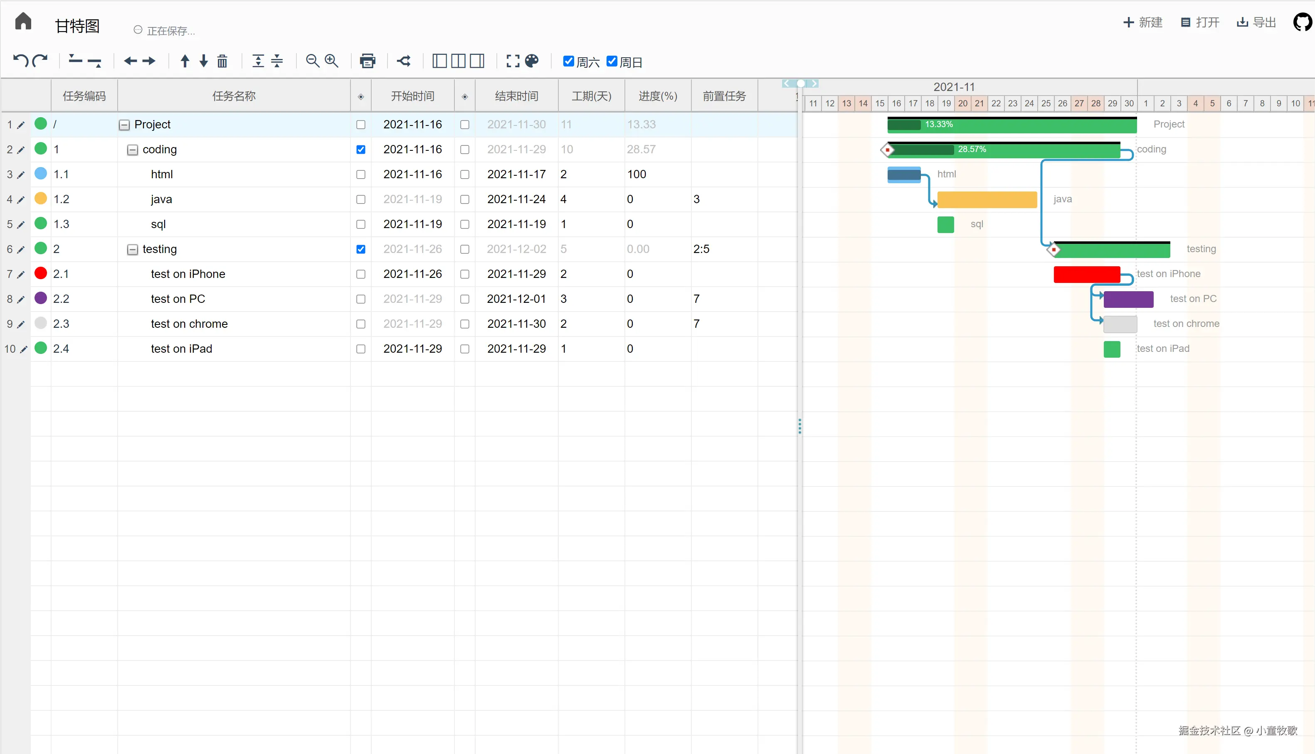Click the trash can delete icon
Viewport: 1315px width, 754px height.
click(222, 61)
